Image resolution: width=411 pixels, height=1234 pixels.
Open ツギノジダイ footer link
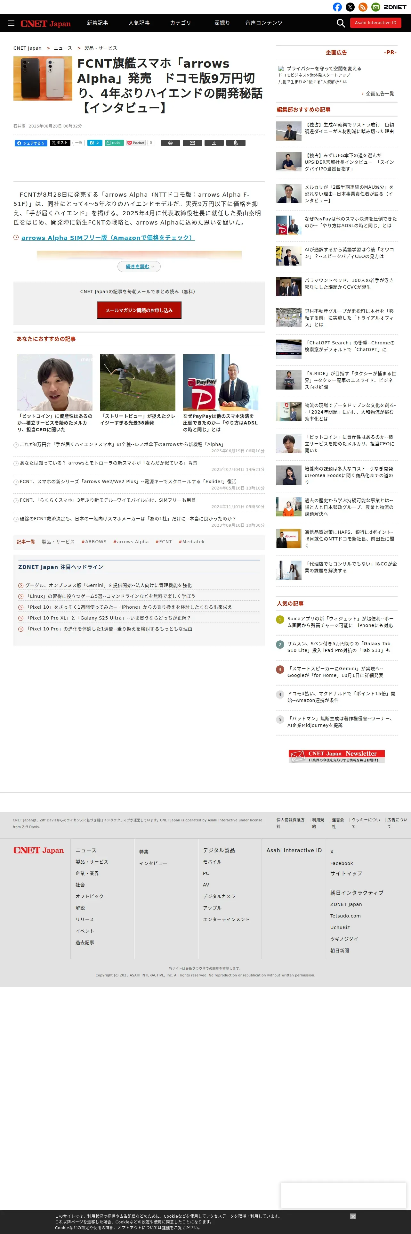344,939
